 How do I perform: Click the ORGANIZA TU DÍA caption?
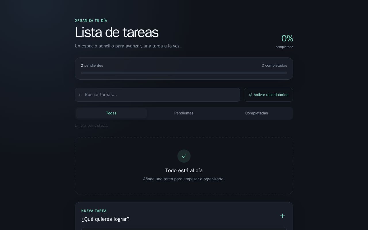pos(91,20)
